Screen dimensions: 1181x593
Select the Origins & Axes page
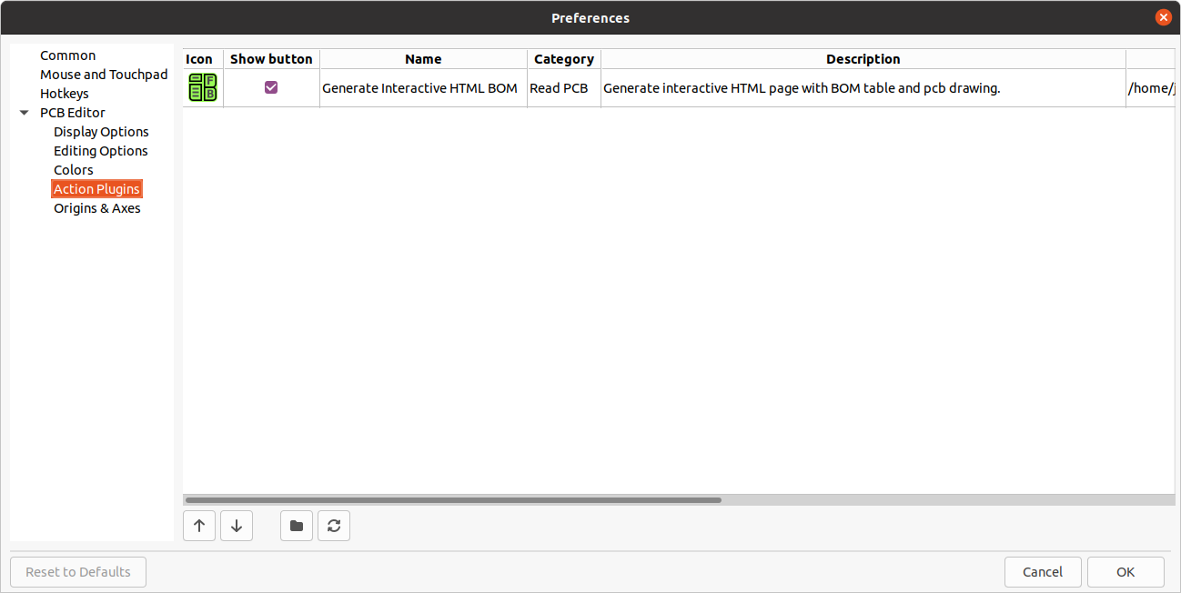tap(96, 207)
